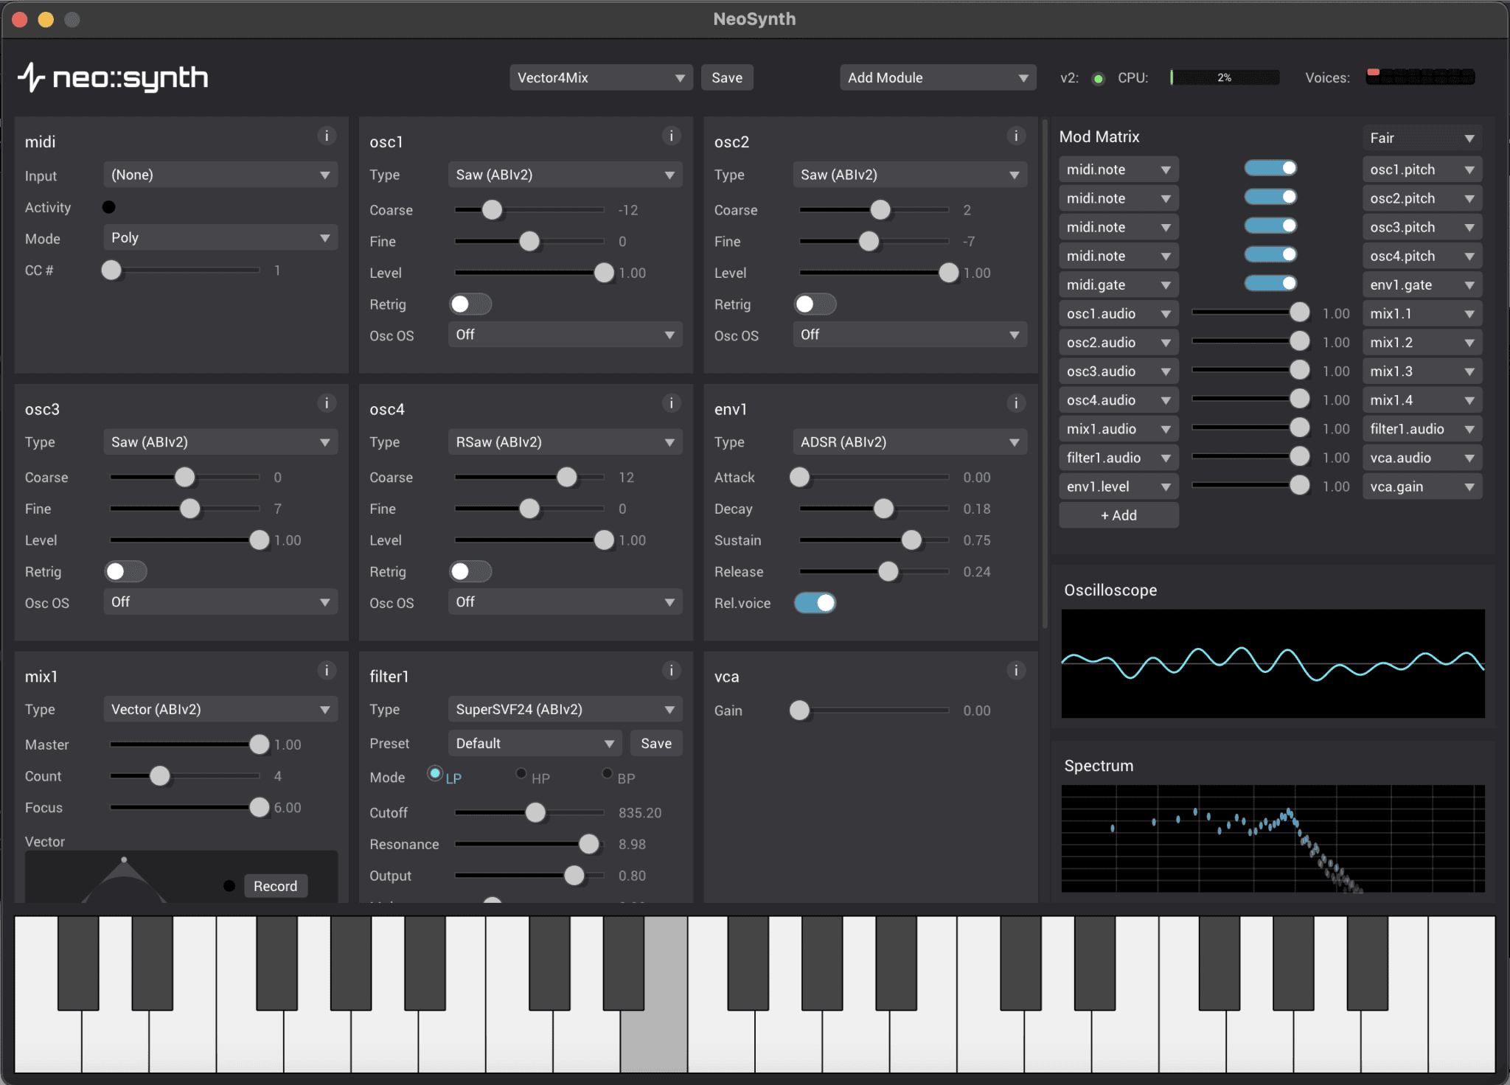The height and width of the screenshot is (1085, 1510).
Task: Toggle osc2 Retrig switch
Action: point(815,304)
